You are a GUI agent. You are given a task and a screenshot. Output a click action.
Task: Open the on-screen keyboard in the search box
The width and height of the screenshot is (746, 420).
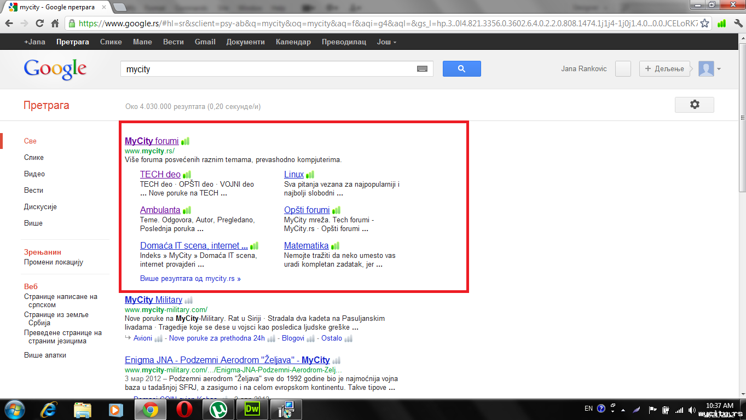[422, 69]
